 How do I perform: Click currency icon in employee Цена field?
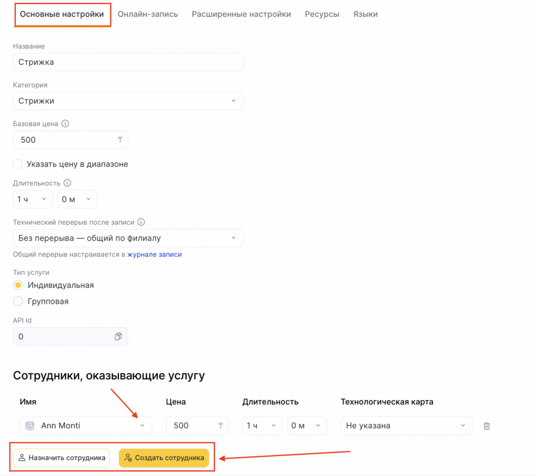click(x=220, y=426)
